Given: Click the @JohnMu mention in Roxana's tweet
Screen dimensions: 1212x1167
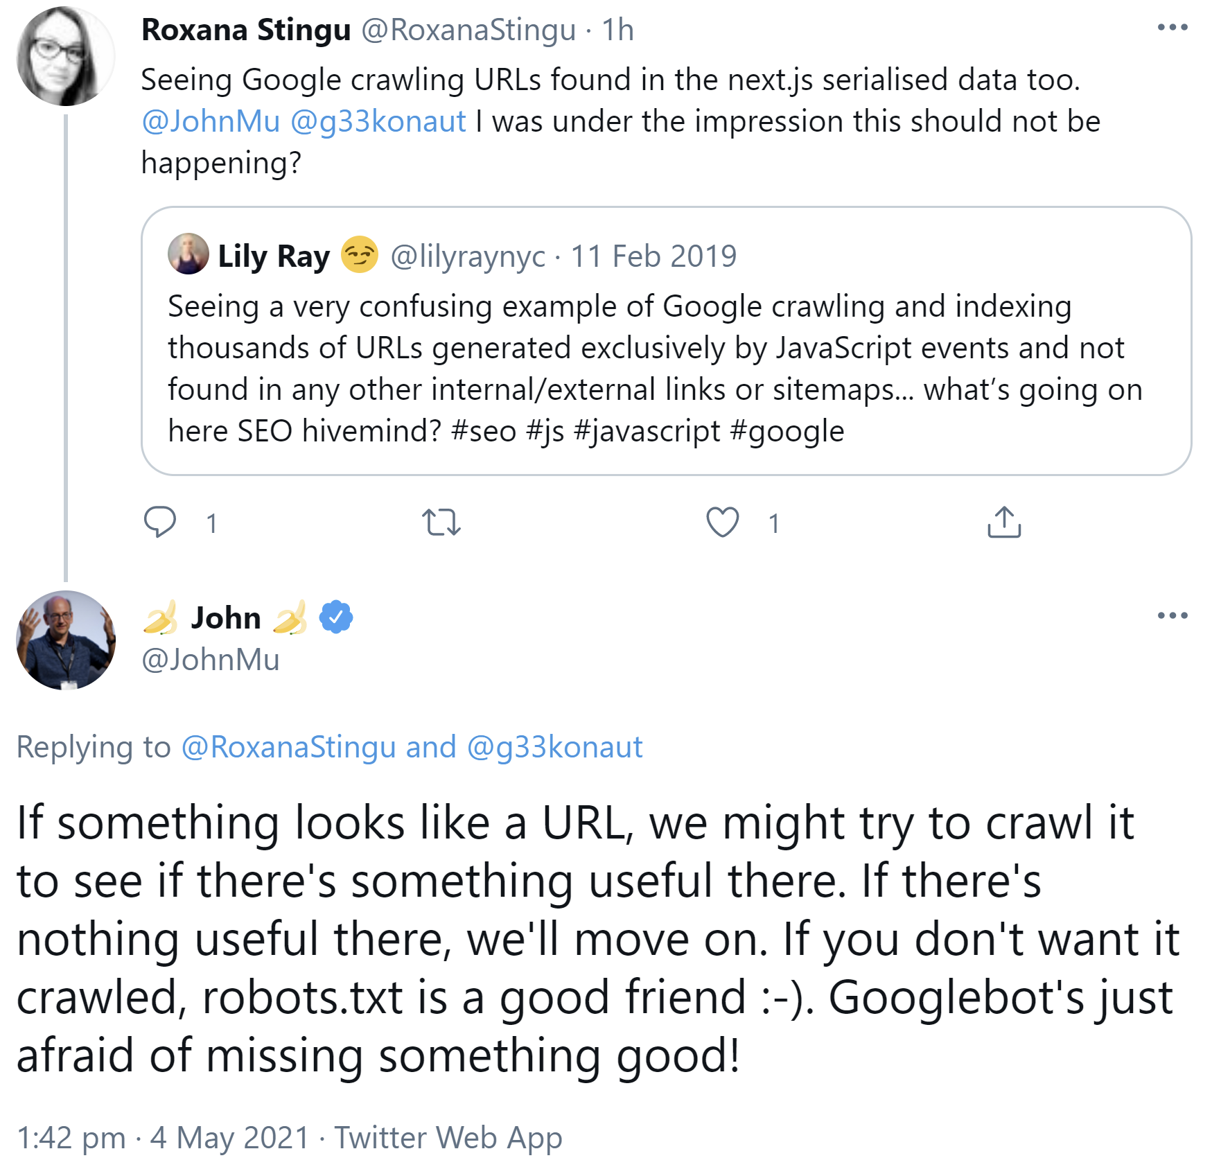Looking at the screenshot, I should 211,121.
